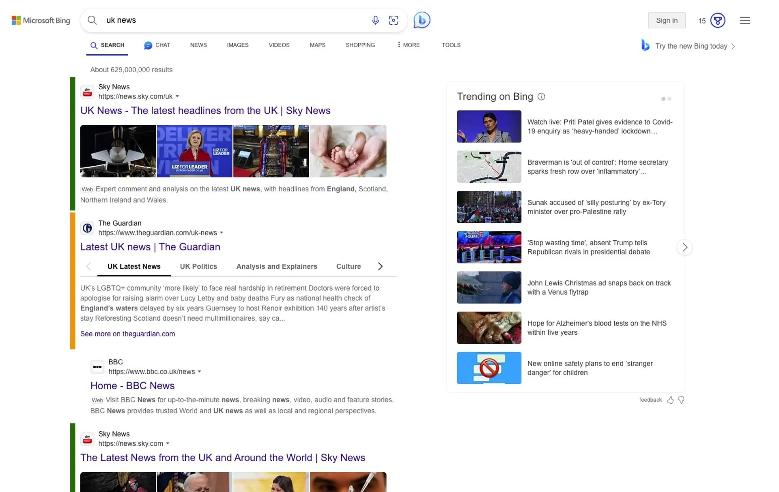Open the Rewards medal icon
The width and height of the screenshot is (779, 492).
point(717,20)
